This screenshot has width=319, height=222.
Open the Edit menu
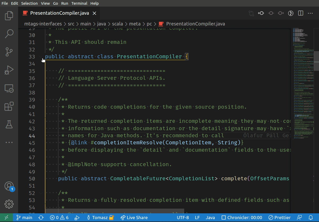14,3
